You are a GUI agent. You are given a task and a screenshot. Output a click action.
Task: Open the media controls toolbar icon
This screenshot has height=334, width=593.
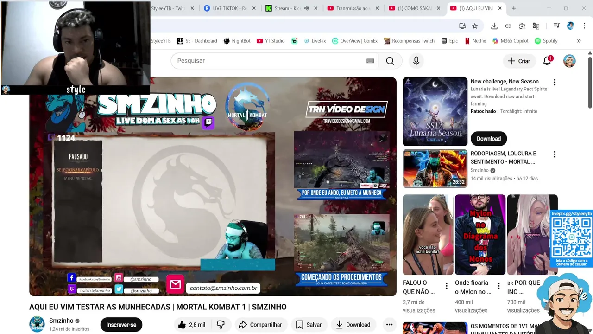556,26
